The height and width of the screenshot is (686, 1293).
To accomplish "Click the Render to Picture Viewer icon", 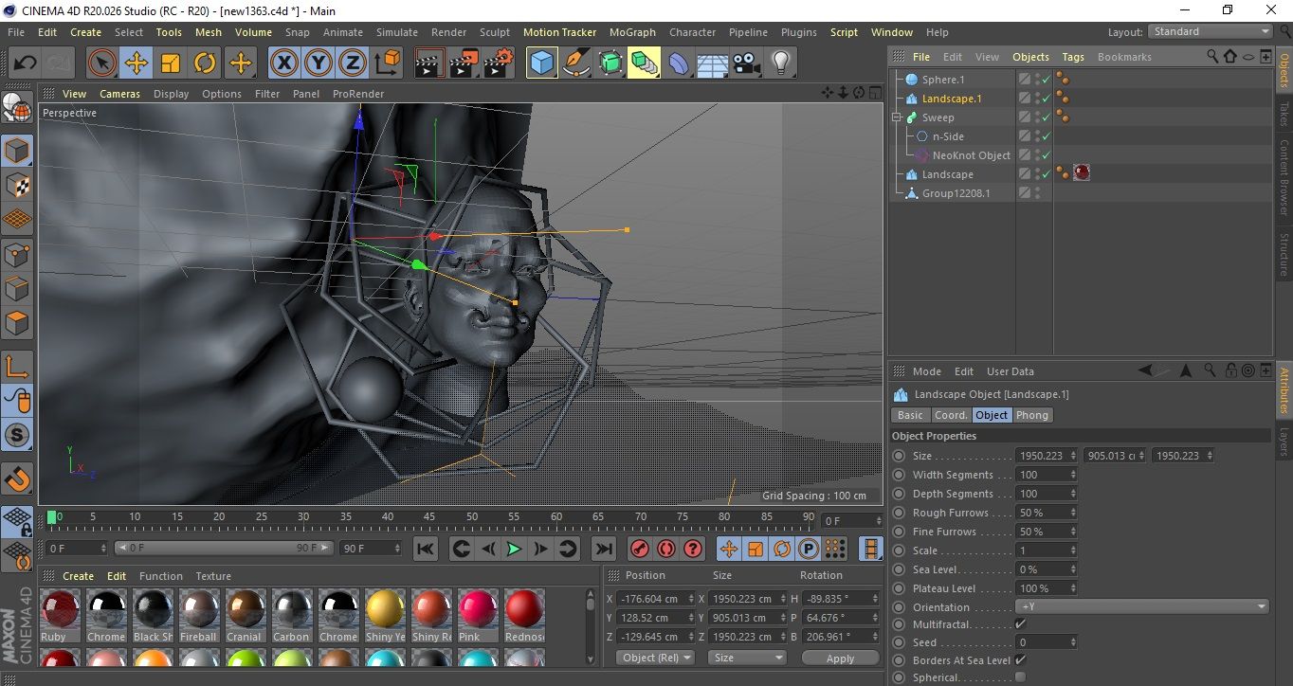I will pyautogui.click(x=463, y=63).
